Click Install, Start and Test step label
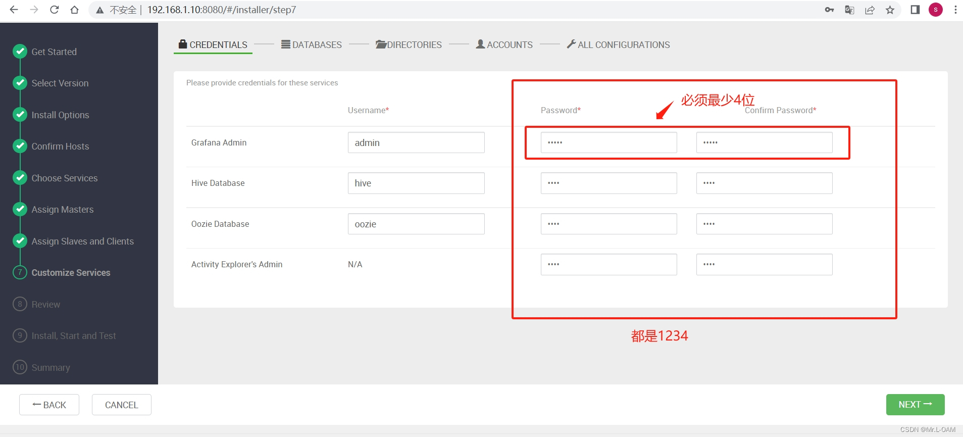Viewport: 963px width, 437px height. coord(74,335)
